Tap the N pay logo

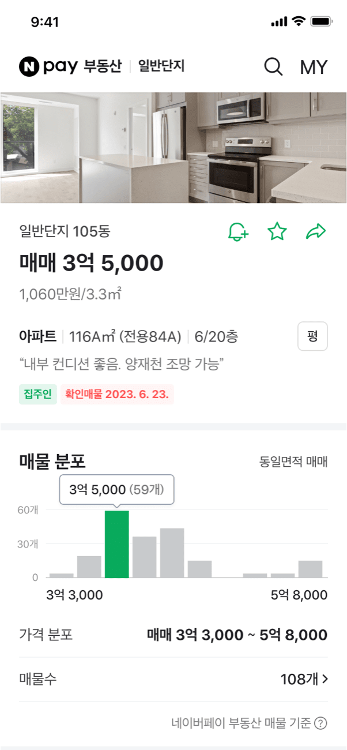(48, 67)
